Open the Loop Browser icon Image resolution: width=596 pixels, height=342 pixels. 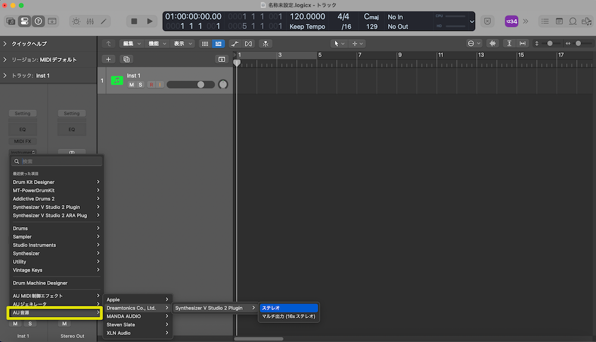point(573,21)
